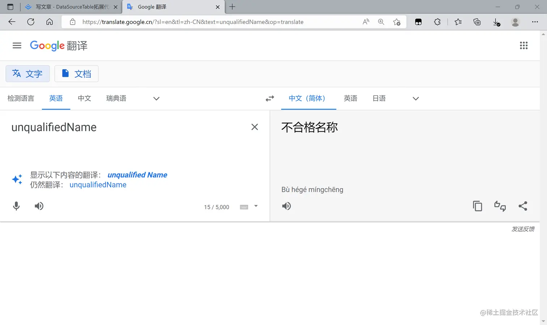Open the Google Translate main menu
The width and height of the screenshot is (547, 325).
pos(17,46)
